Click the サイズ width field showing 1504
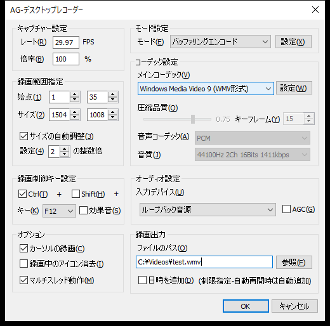The image size is (330, 326). [60, 115]
